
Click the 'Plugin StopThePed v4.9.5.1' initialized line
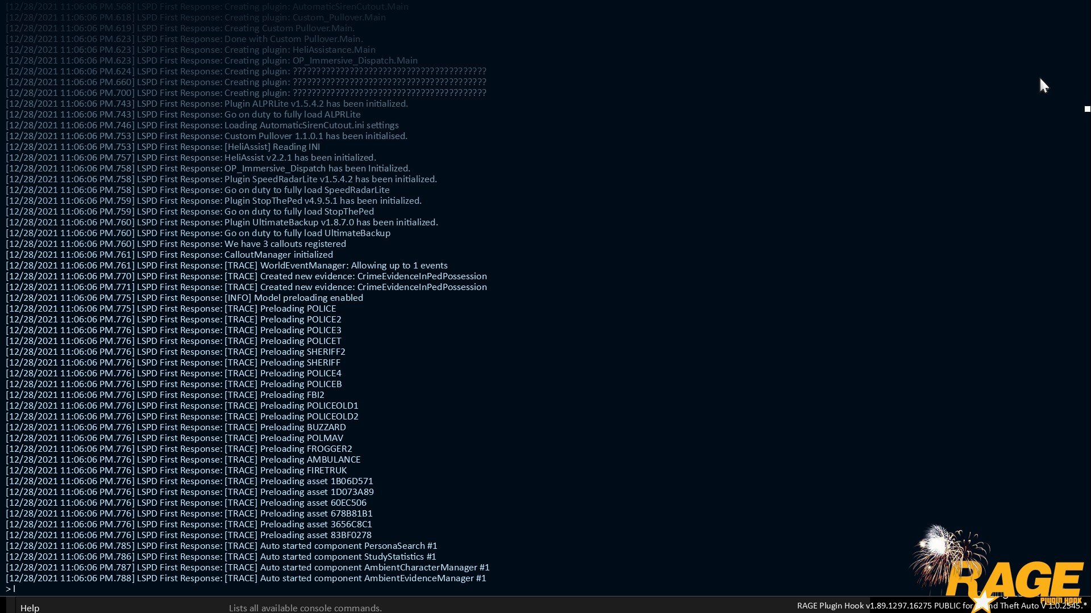(323, 201)
